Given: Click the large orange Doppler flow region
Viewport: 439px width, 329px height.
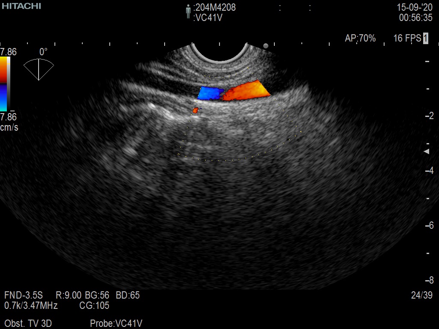Looking at the screenshot, I should [247, 91].
